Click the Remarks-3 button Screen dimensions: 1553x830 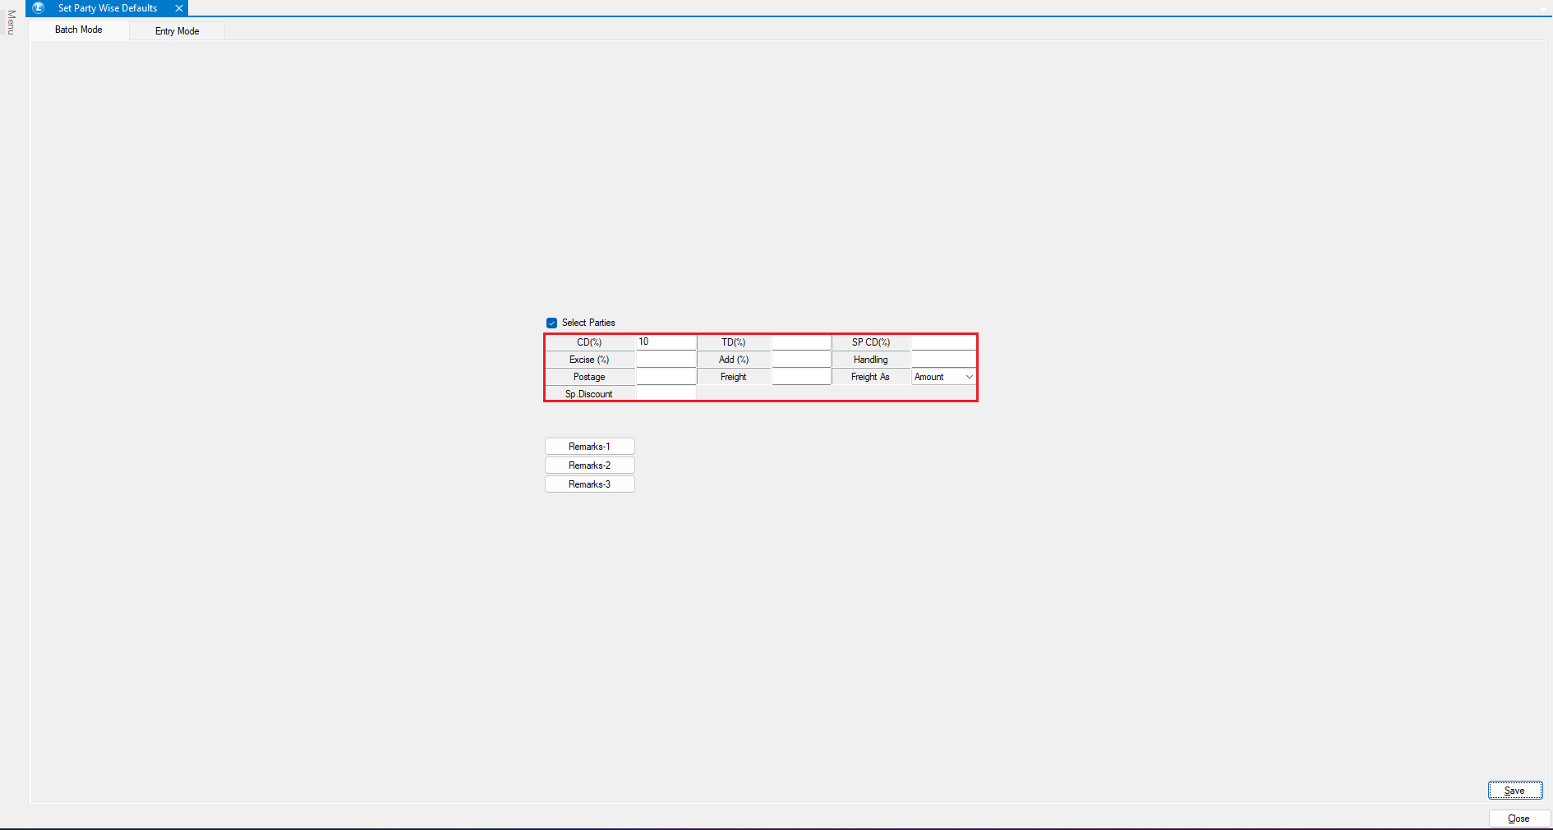pyautogui.click(x=589, y=484)
